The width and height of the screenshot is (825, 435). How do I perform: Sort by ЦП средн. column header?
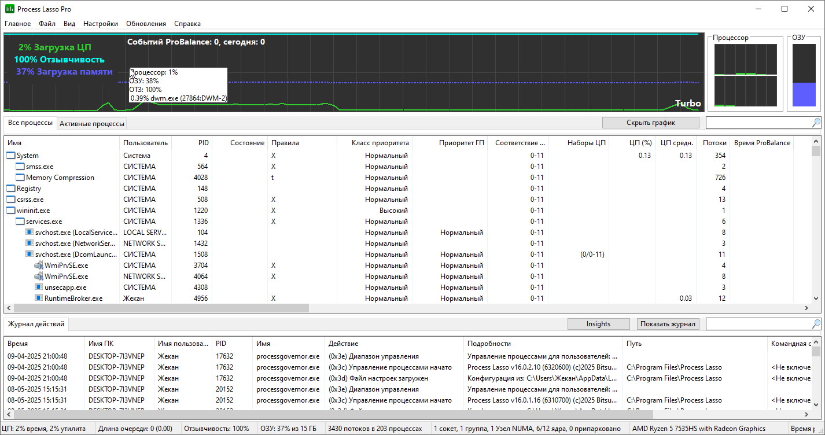coord(675,143)
